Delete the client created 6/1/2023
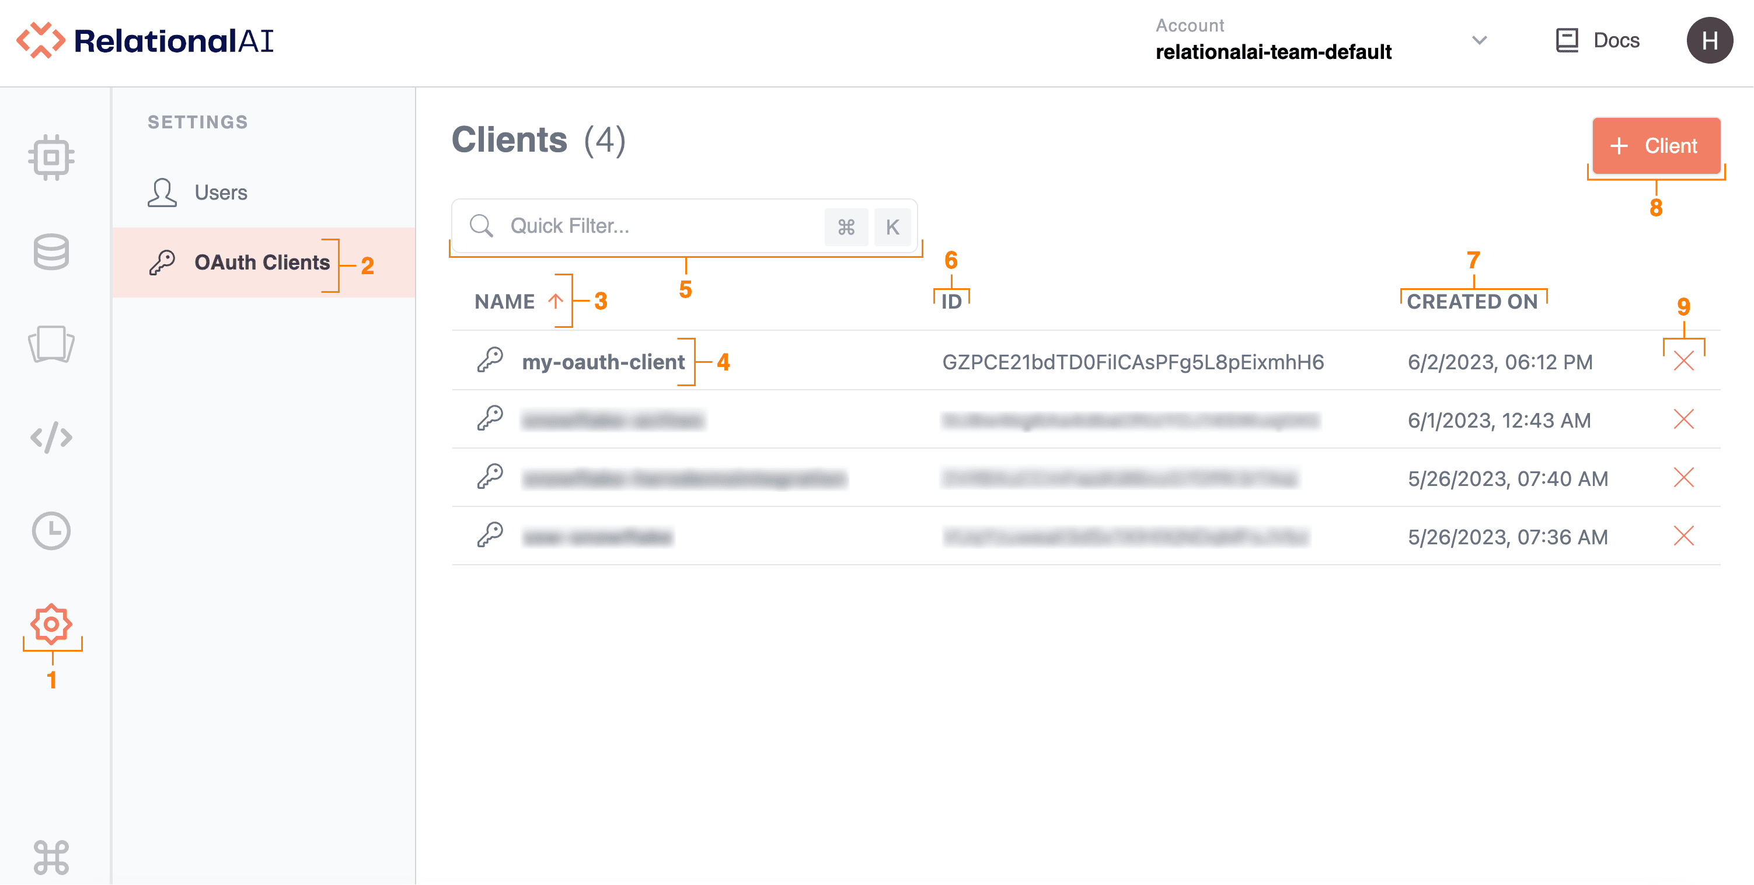1754x885 pixels. [x=1683, y=419]
